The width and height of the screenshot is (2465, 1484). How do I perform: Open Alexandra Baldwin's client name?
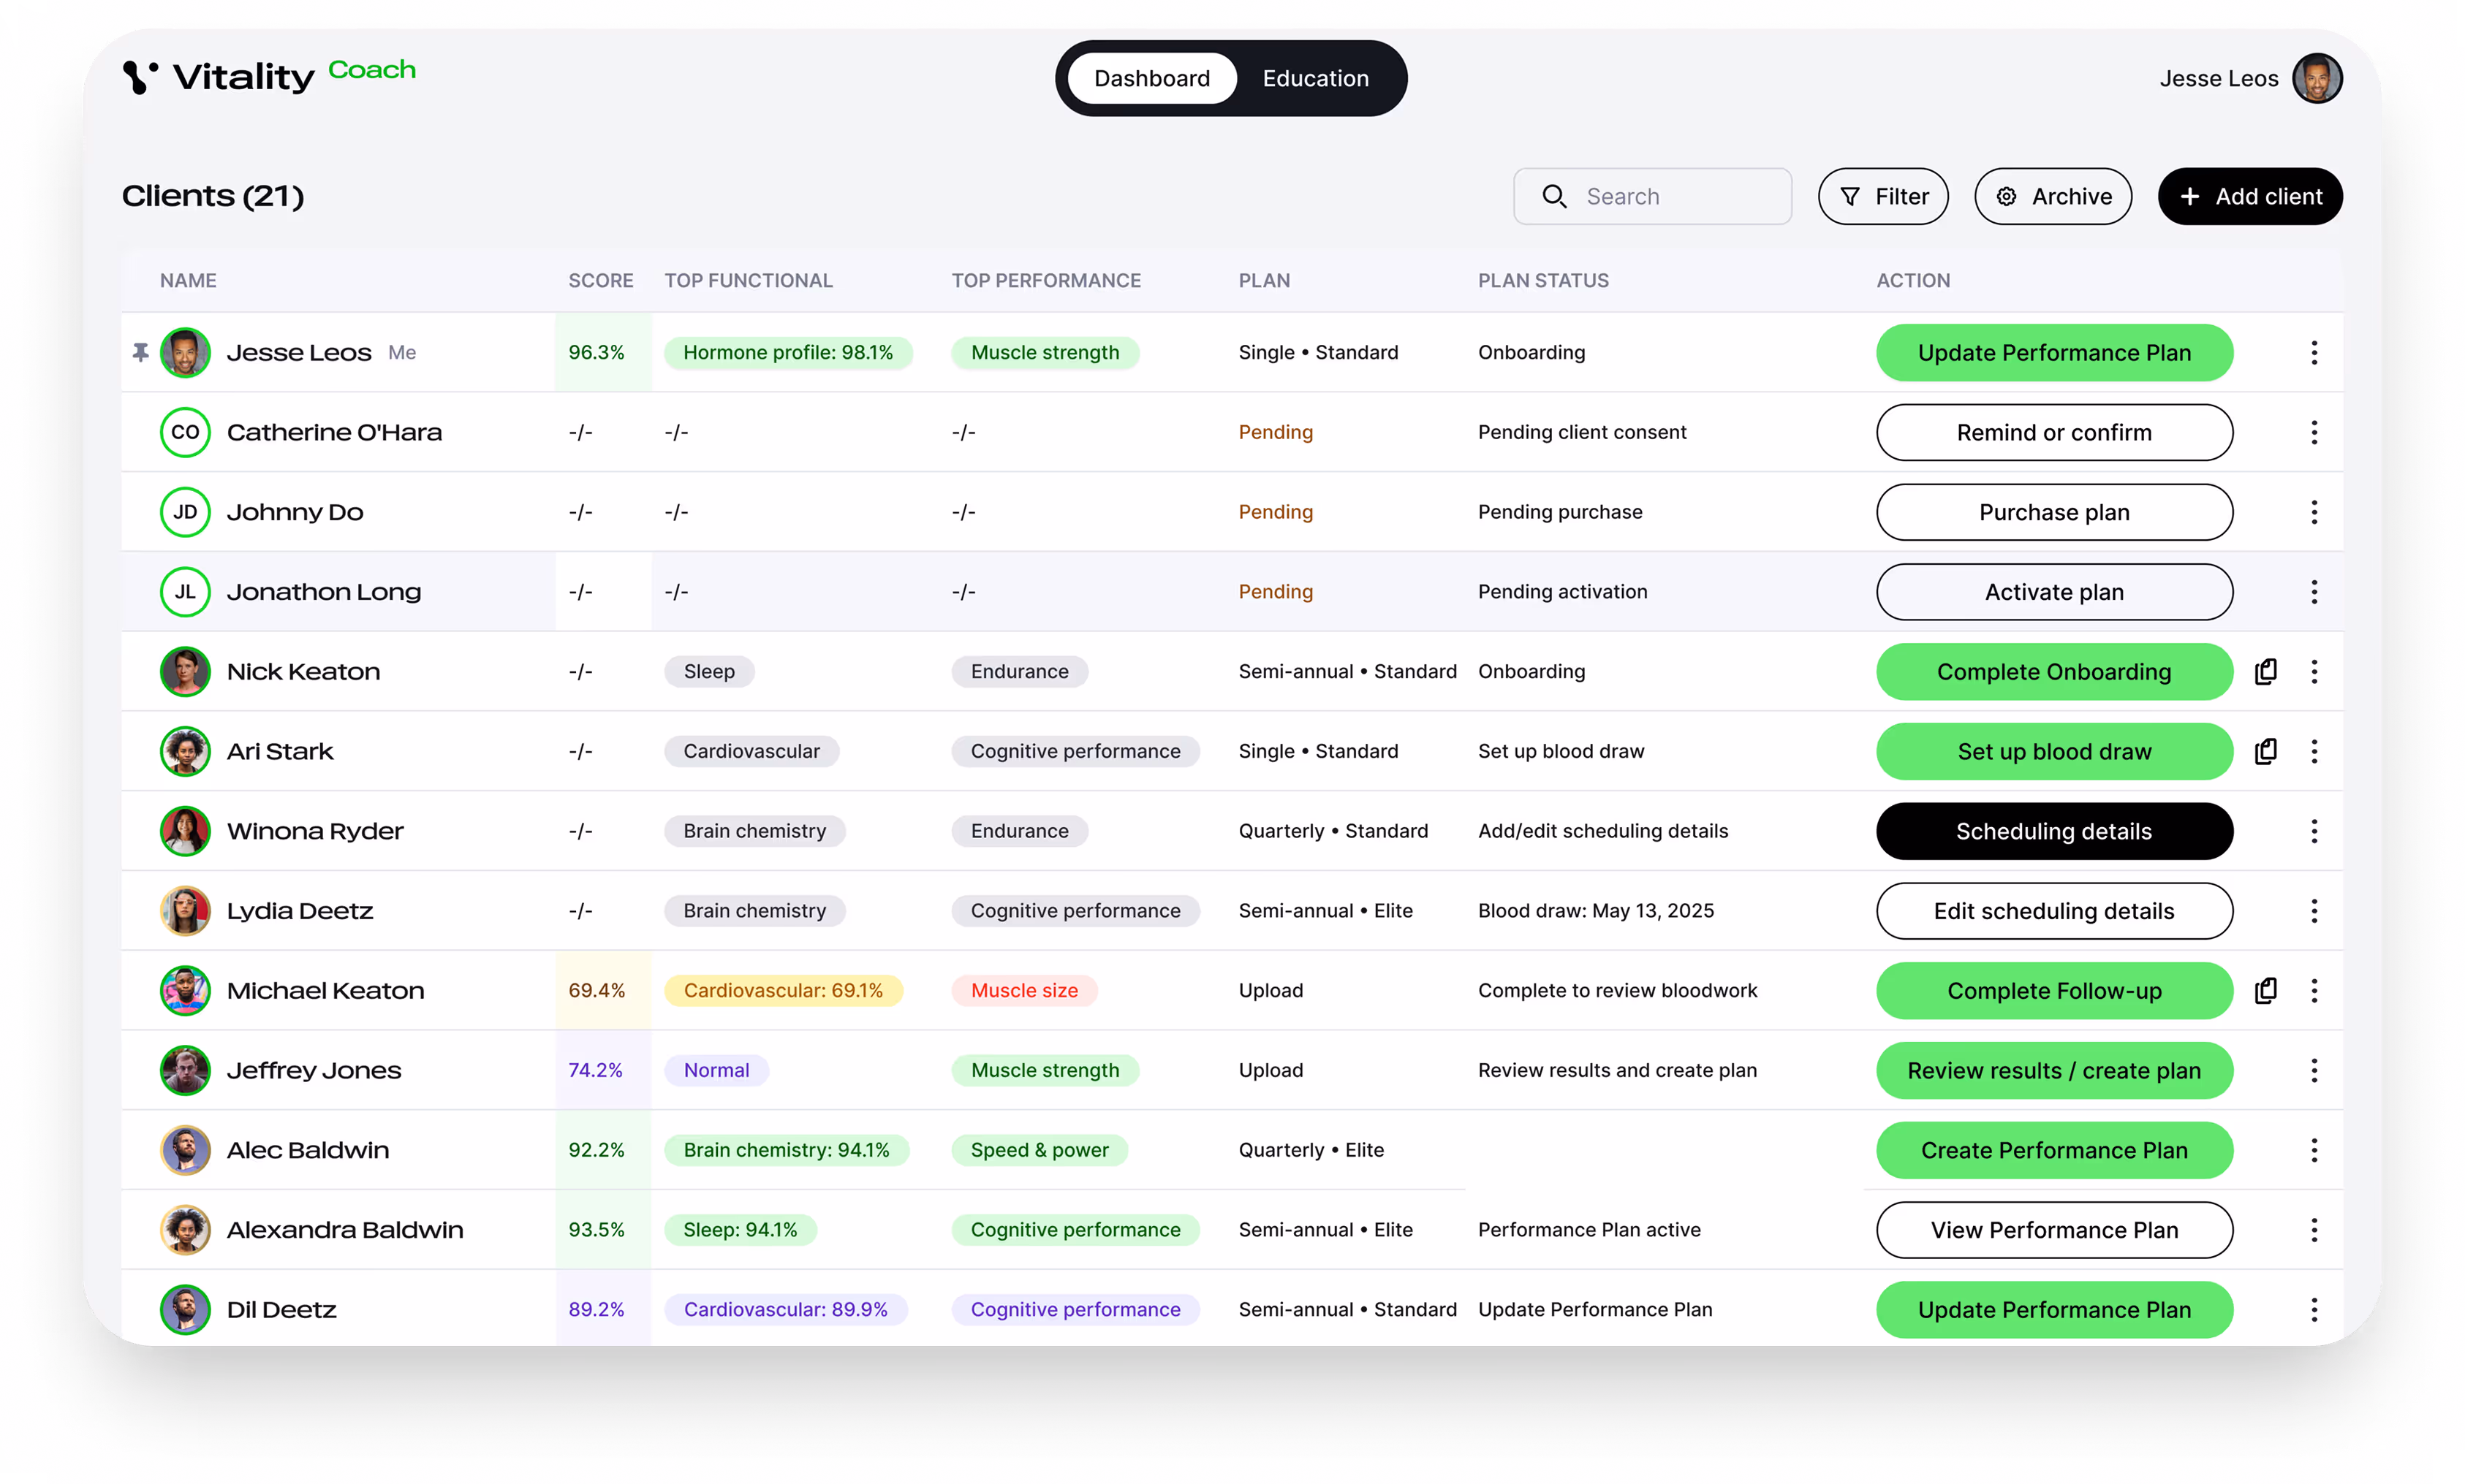click(x=344, y=1230)
